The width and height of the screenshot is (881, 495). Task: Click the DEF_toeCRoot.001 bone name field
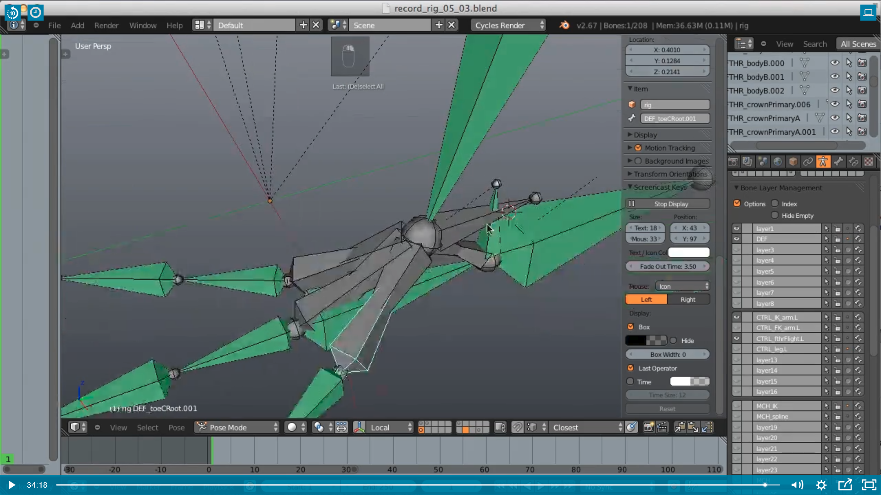pyautogui.click(x=675, y=119)
